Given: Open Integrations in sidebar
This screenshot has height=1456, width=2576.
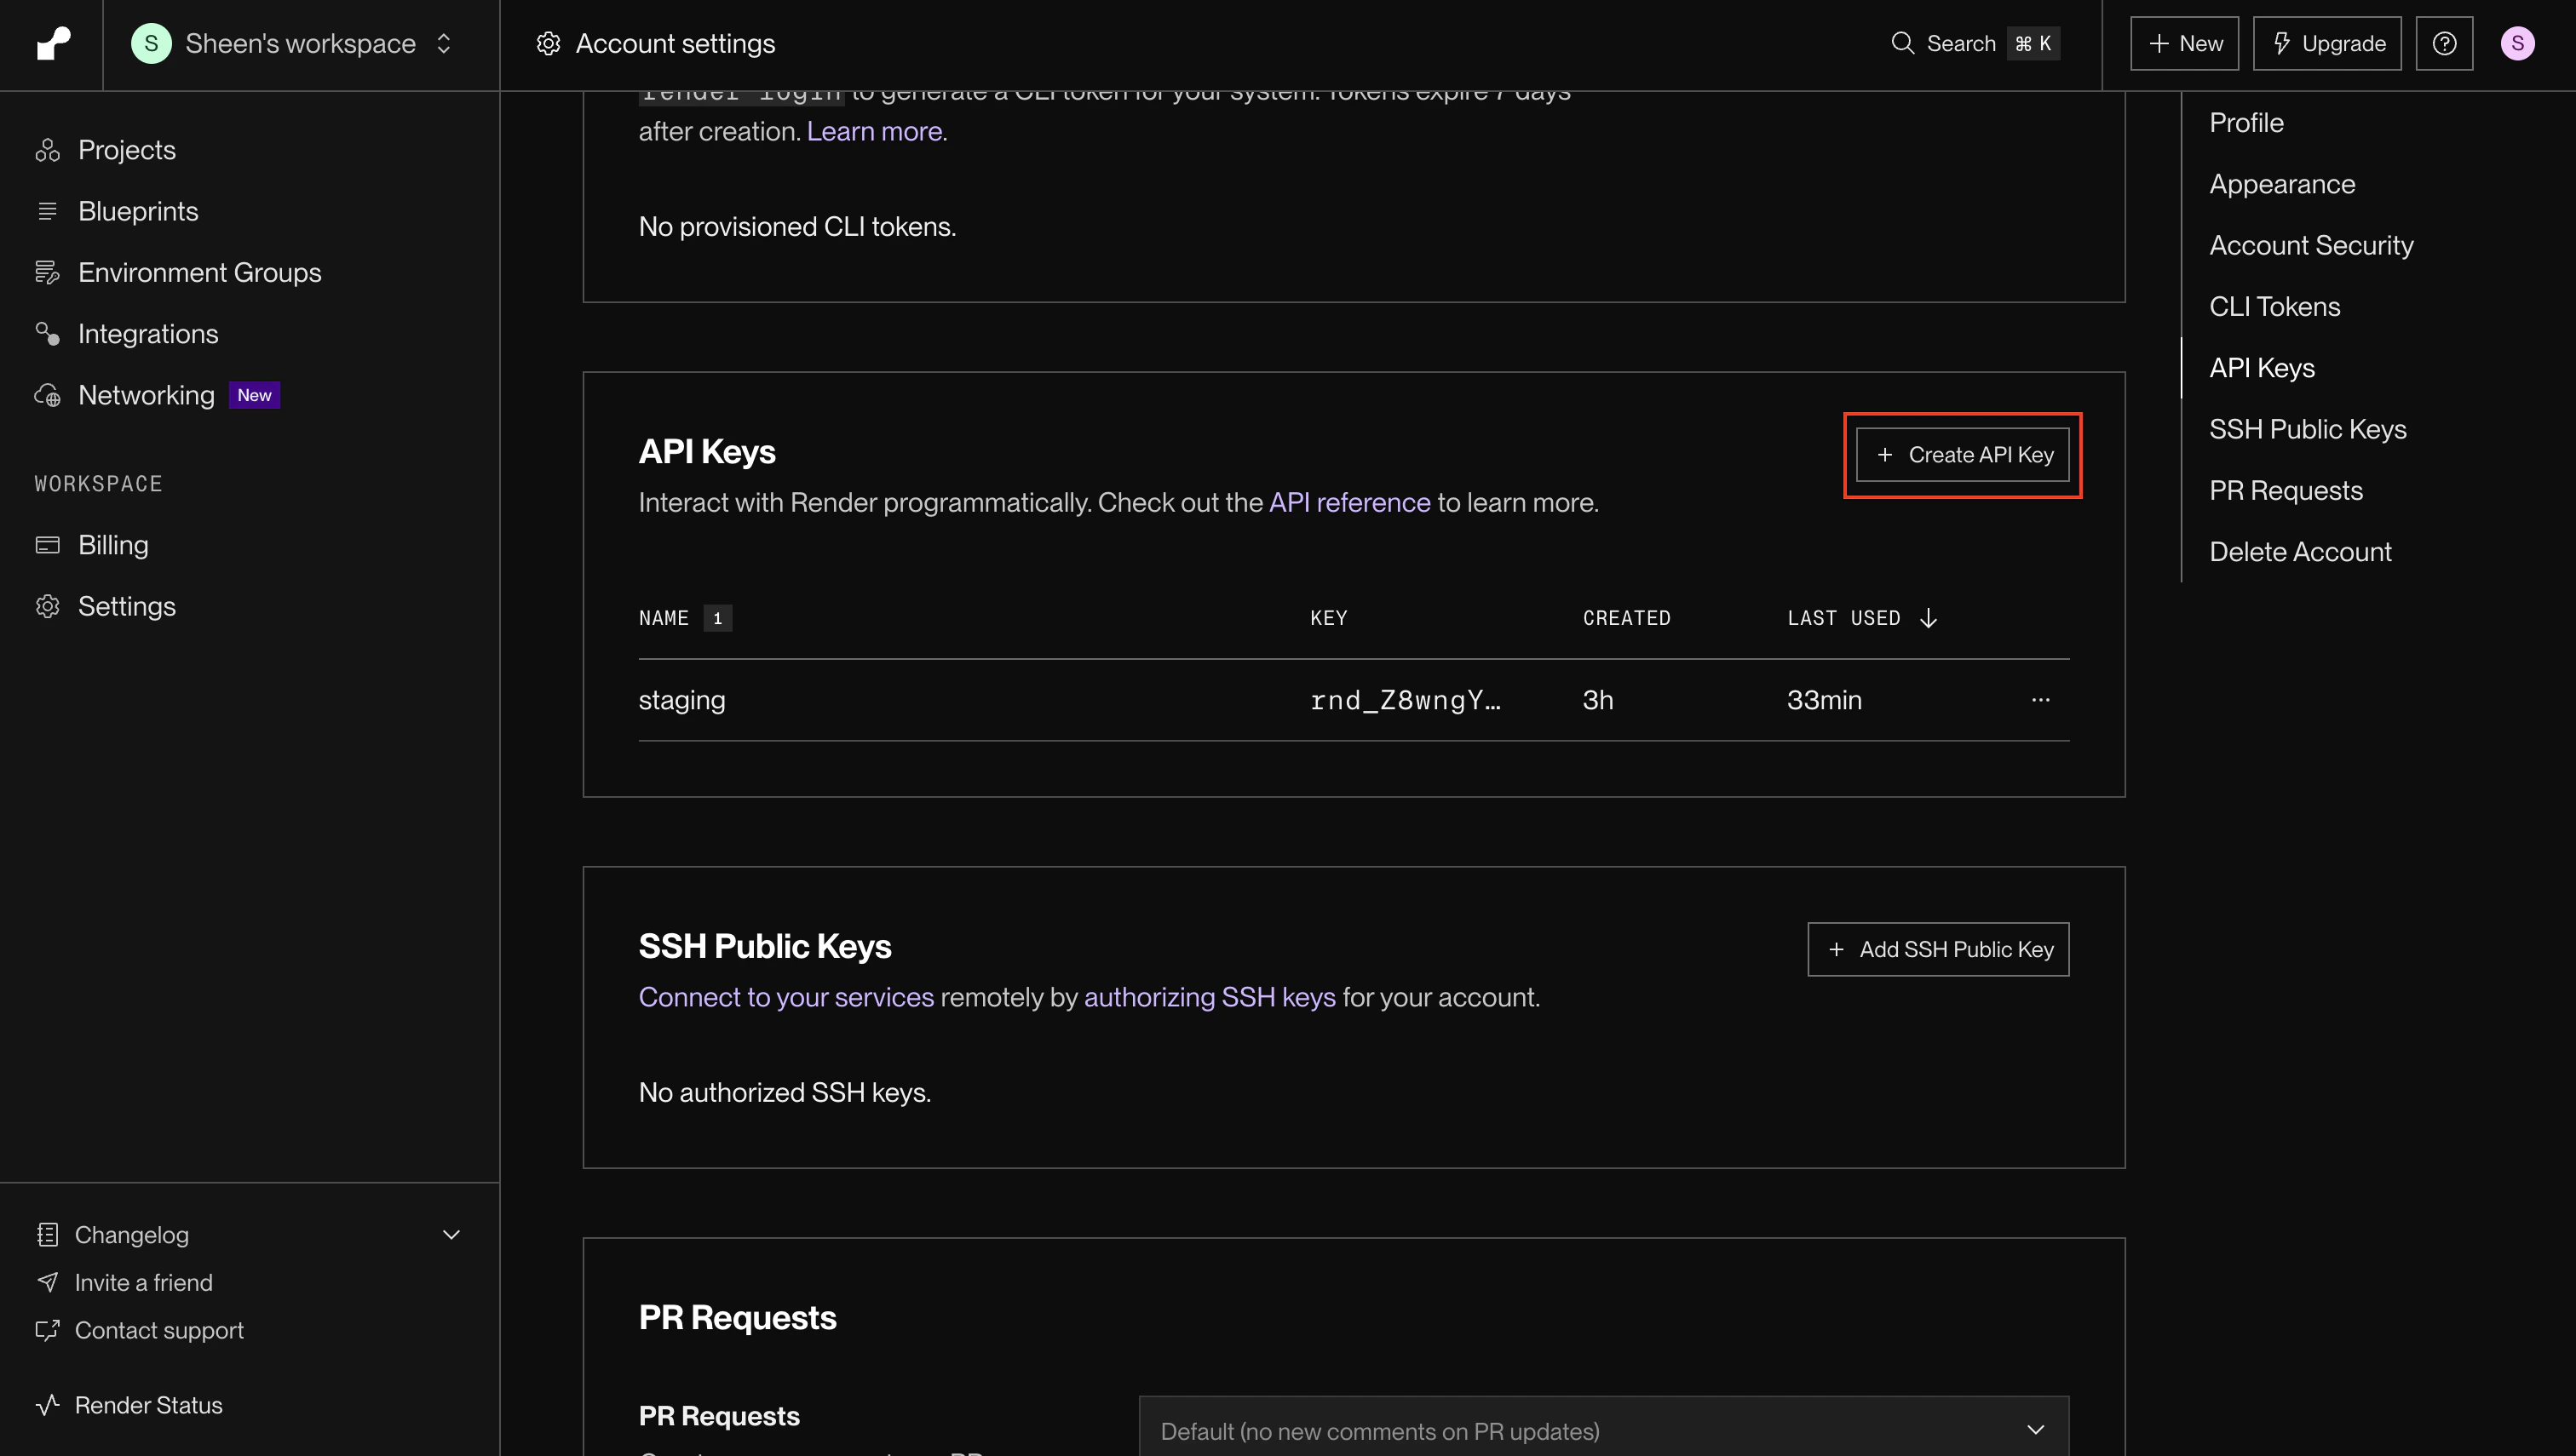Looking at the screenshot, I should (148, 334).
